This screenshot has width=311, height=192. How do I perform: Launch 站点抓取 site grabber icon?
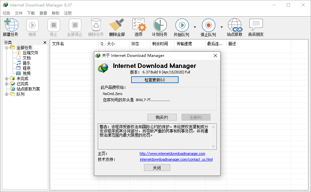point(235,27)
